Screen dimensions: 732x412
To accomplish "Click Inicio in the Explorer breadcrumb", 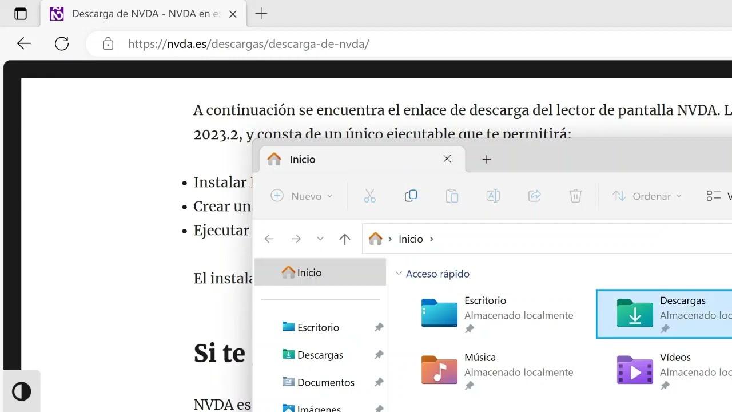I will tap(411, 239).
